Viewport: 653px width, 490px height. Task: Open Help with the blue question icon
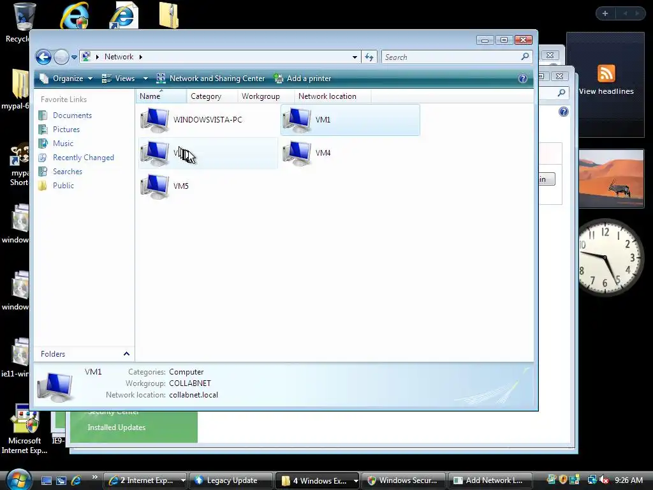pyautogui.click(x=523, y=78)
